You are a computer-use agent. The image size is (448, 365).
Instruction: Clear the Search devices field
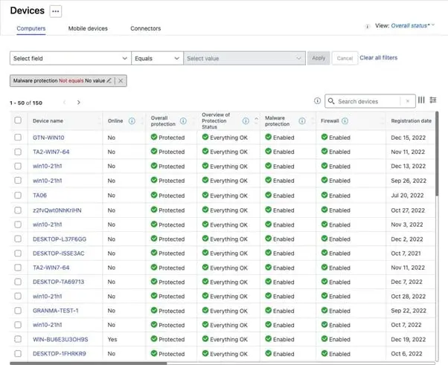tap(408, 101)
